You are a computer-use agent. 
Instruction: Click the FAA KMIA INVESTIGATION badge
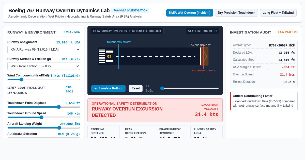(130, 10)
